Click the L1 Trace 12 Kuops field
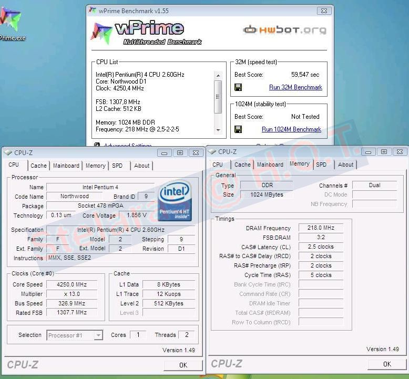 point(169,294)
